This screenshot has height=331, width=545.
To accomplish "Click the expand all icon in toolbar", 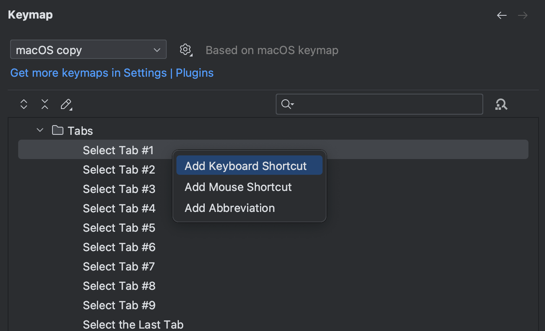I will 23,104.
